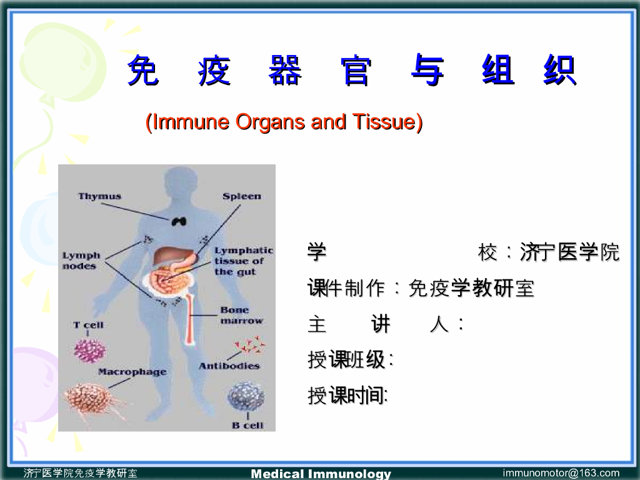The width and height of the screenshot is (640, 480).
Task: Click the Spleen label in diagram
Action: pyautogui.click(x=242, y=196)
